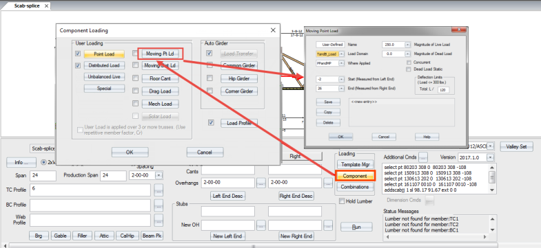Click the Valley Set button
Image resolution: width=541 pixels, height=248 pixels.
point(516,146)
